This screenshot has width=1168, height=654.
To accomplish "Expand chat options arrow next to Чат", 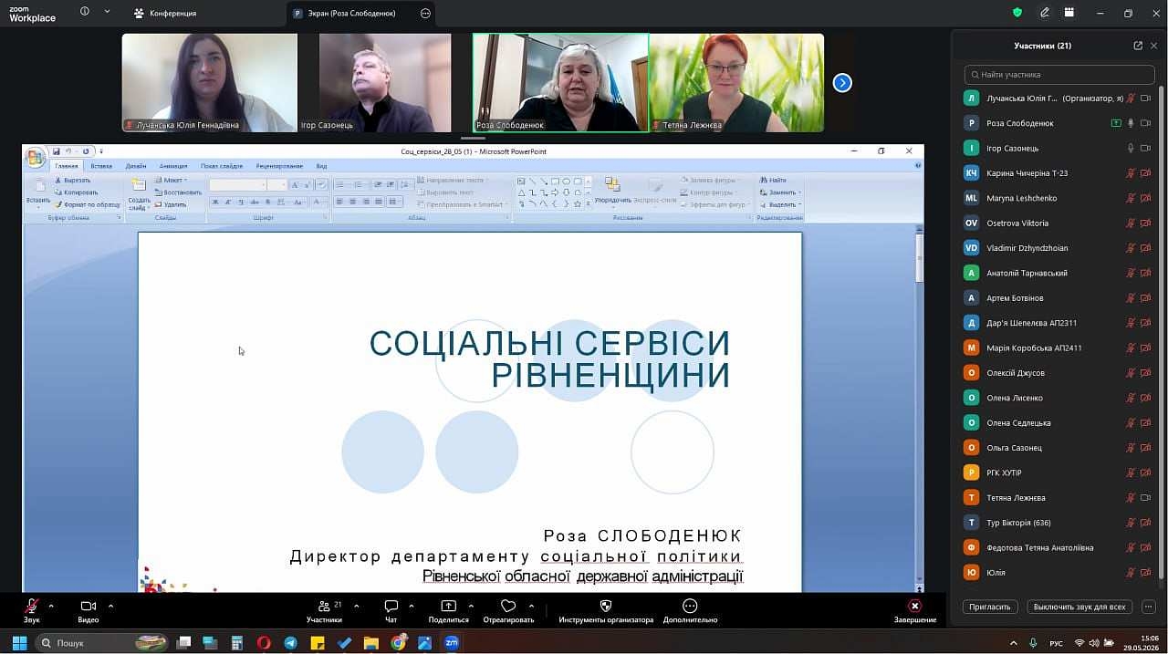I will tap(412, 606).
